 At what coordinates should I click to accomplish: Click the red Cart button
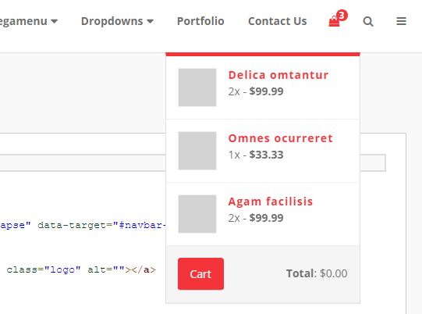click(x=200, y=274)
